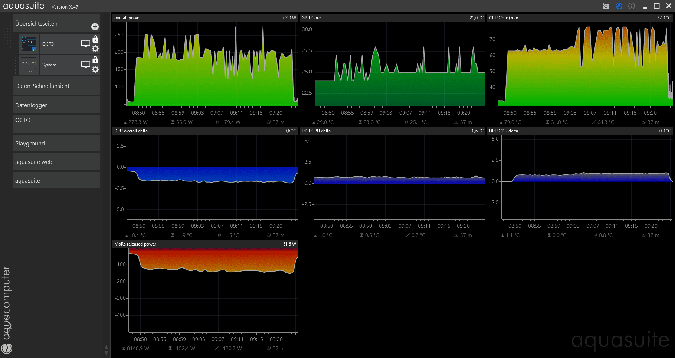Click the -51,6 W MoRa power value

click(x=289, y=244)
